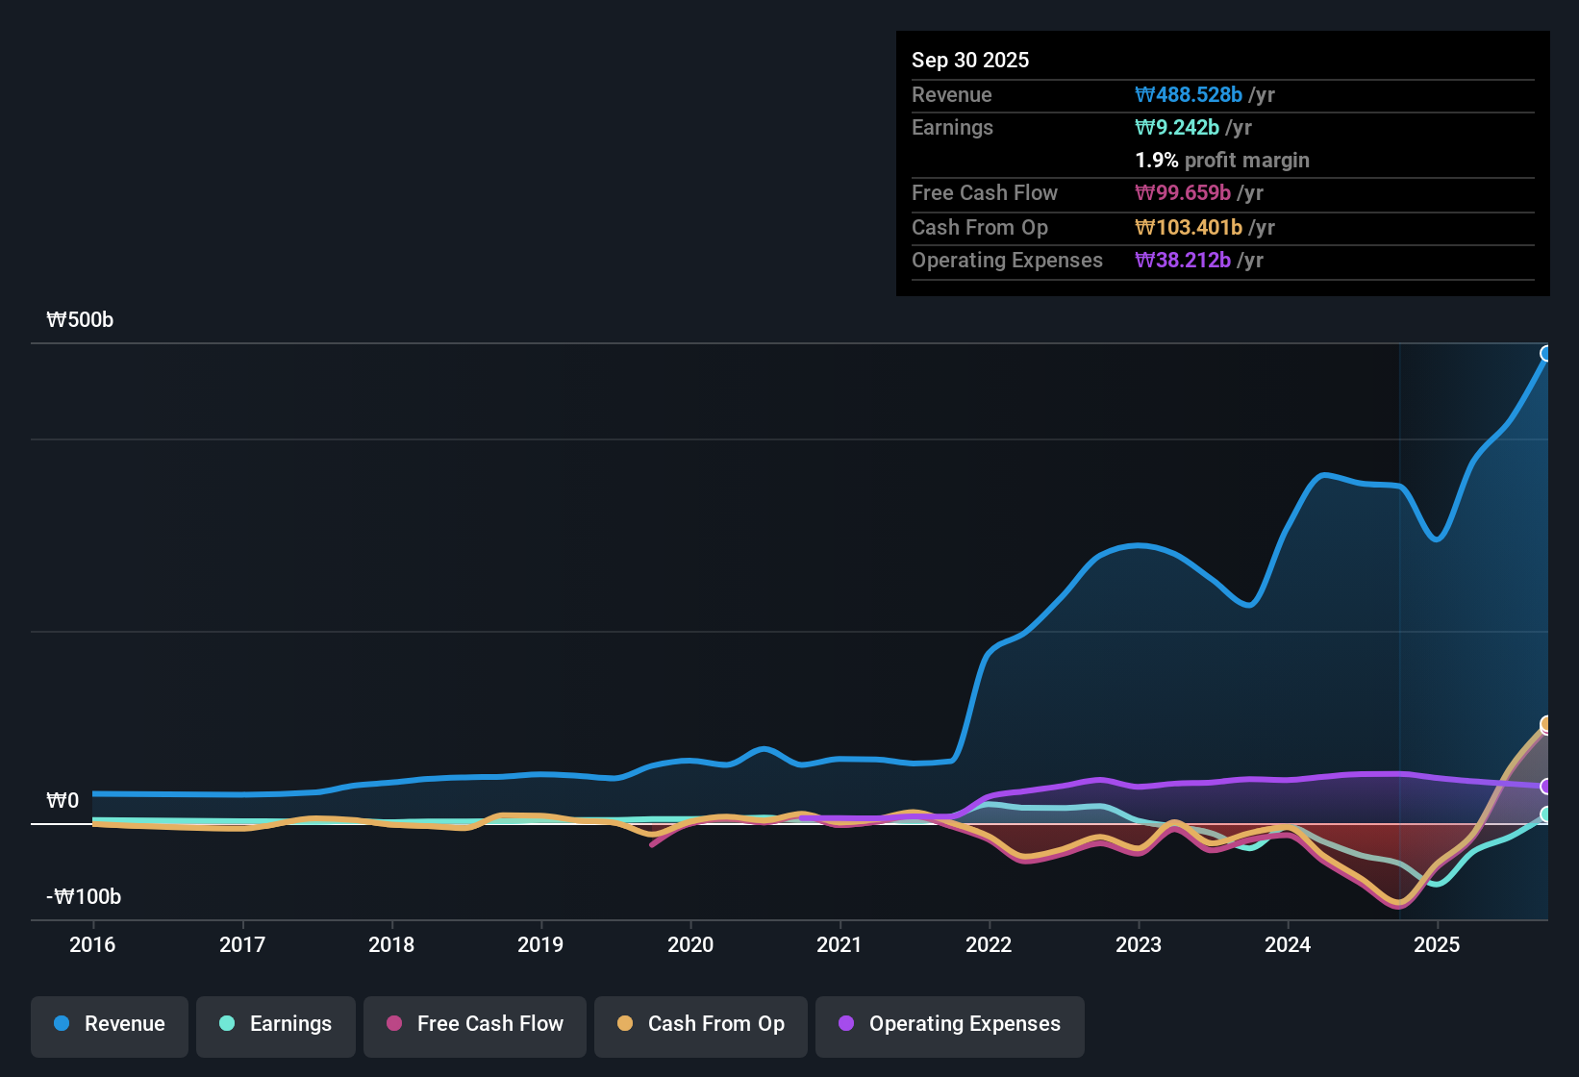
Task: Select the Revenue endpoint marker on chart
Action: coord(1546,354)
